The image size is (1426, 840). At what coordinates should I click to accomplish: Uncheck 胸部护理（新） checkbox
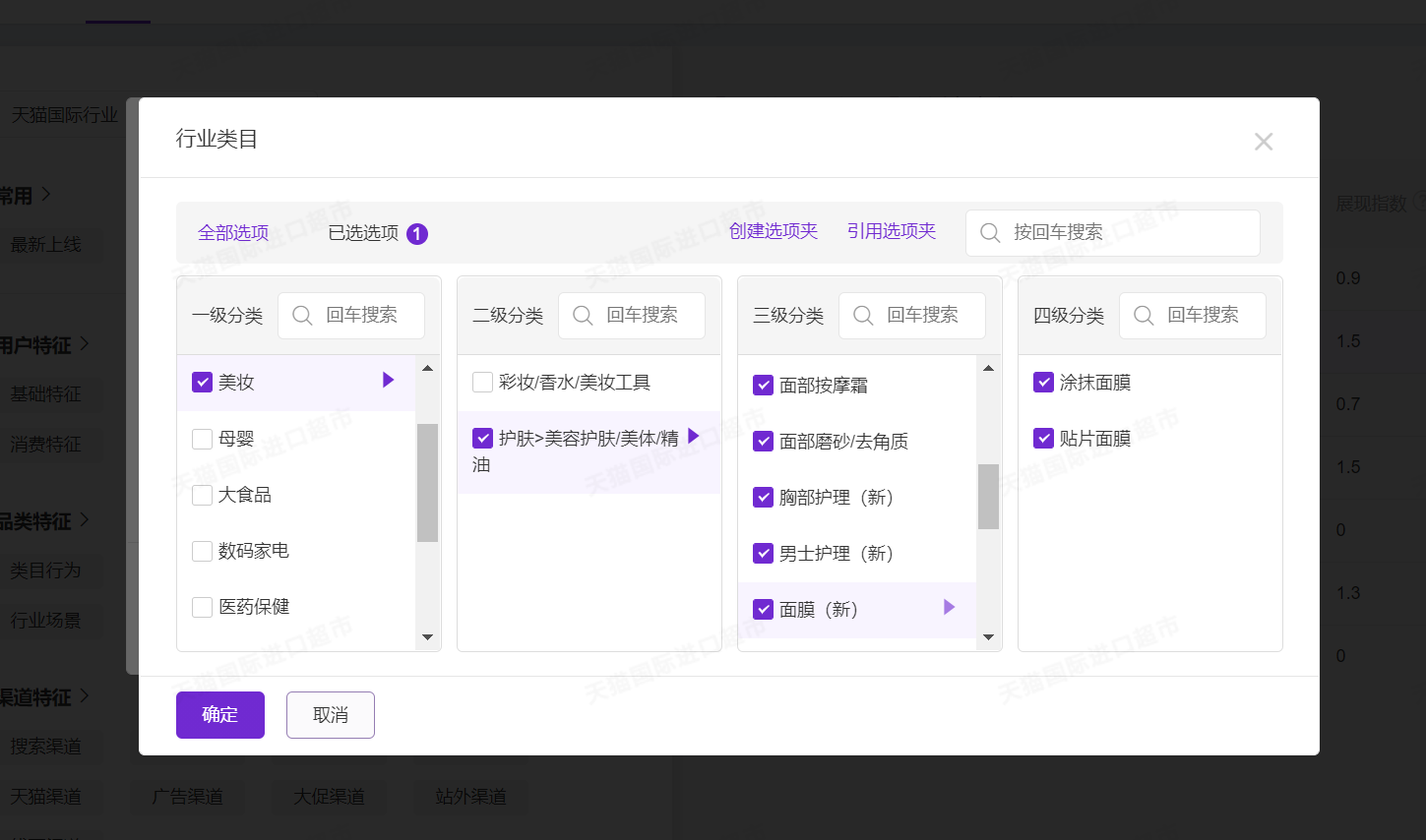(x=763, y=498)
